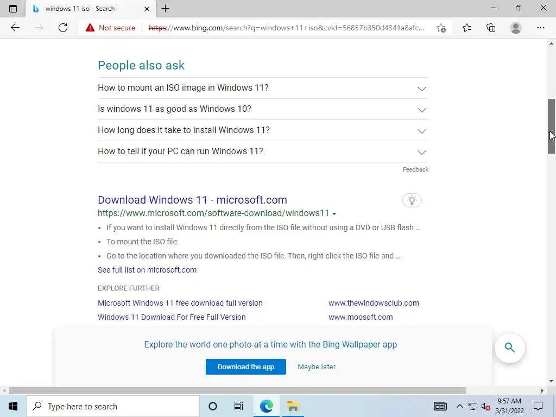This screenshot has height=417, width=556.
Task: Click See full list on microsoft.com
Action: [147, 270]
